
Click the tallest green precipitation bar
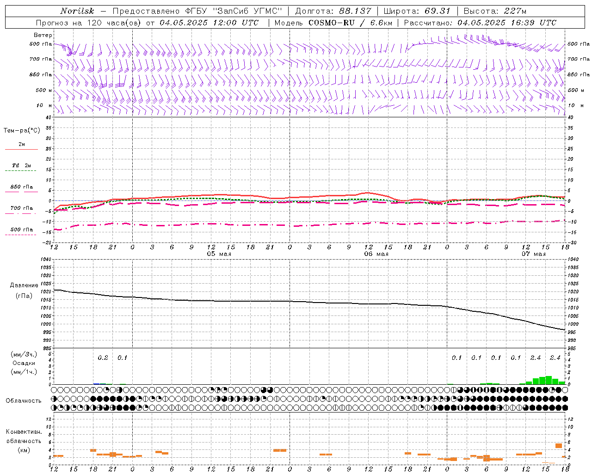coord(549,380)
